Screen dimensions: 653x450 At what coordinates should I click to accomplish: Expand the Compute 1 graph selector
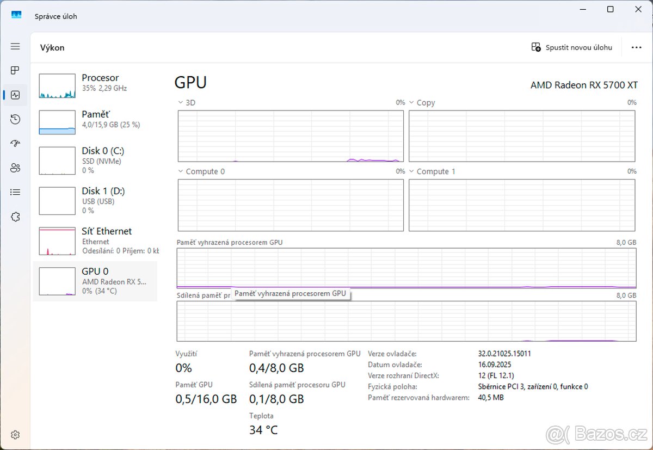411,171
